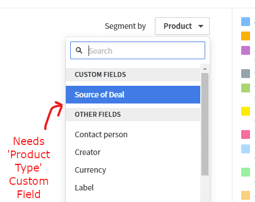255x202 pixels.
Task: Click the gray legend color swatch
Action: click(246, 74)
